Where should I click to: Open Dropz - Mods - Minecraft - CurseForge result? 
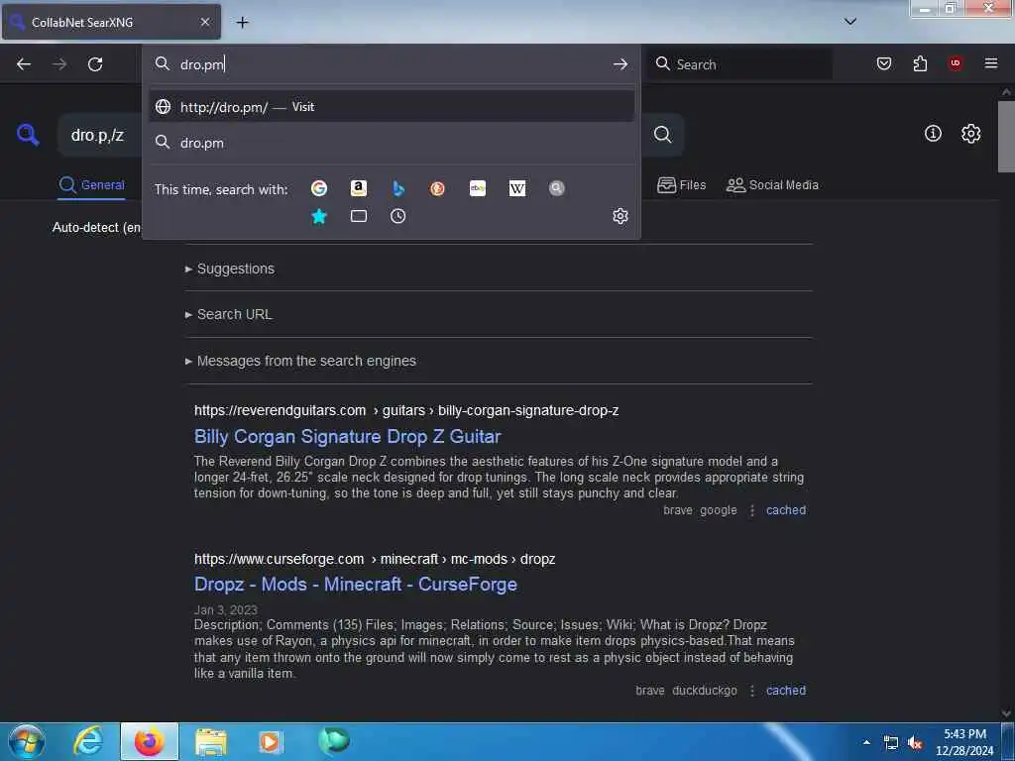coord(356,585)
